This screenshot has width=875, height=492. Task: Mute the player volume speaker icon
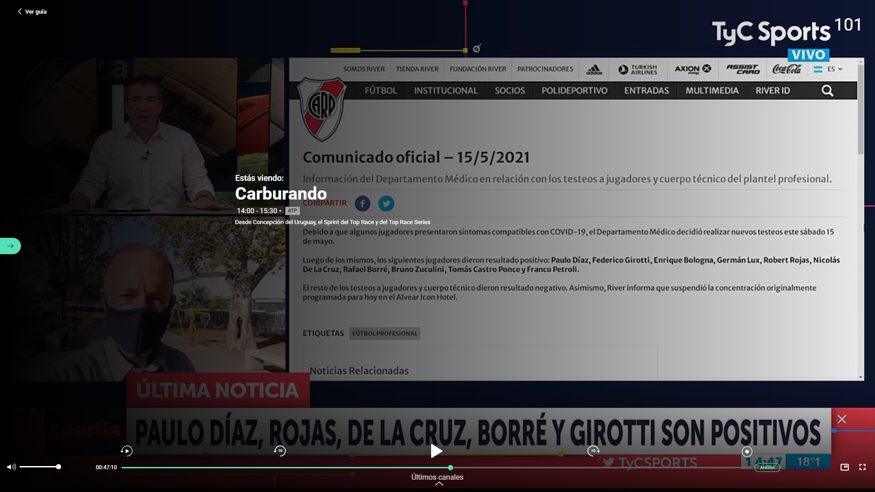[11, 467]
